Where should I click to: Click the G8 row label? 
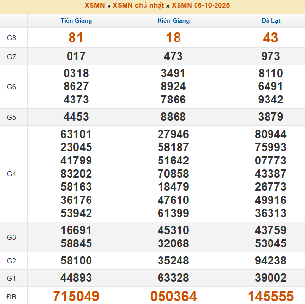(x=11, y=38)
